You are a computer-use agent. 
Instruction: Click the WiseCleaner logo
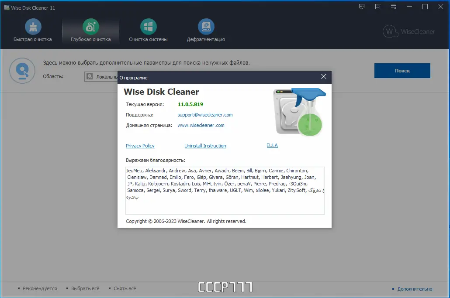pyautogui.click(x=409, y=31)
